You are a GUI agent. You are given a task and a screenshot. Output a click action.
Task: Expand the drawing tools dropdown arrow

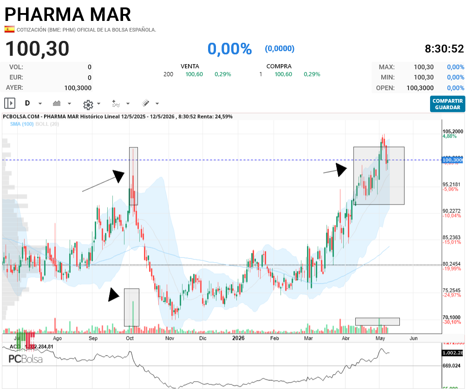157,104
